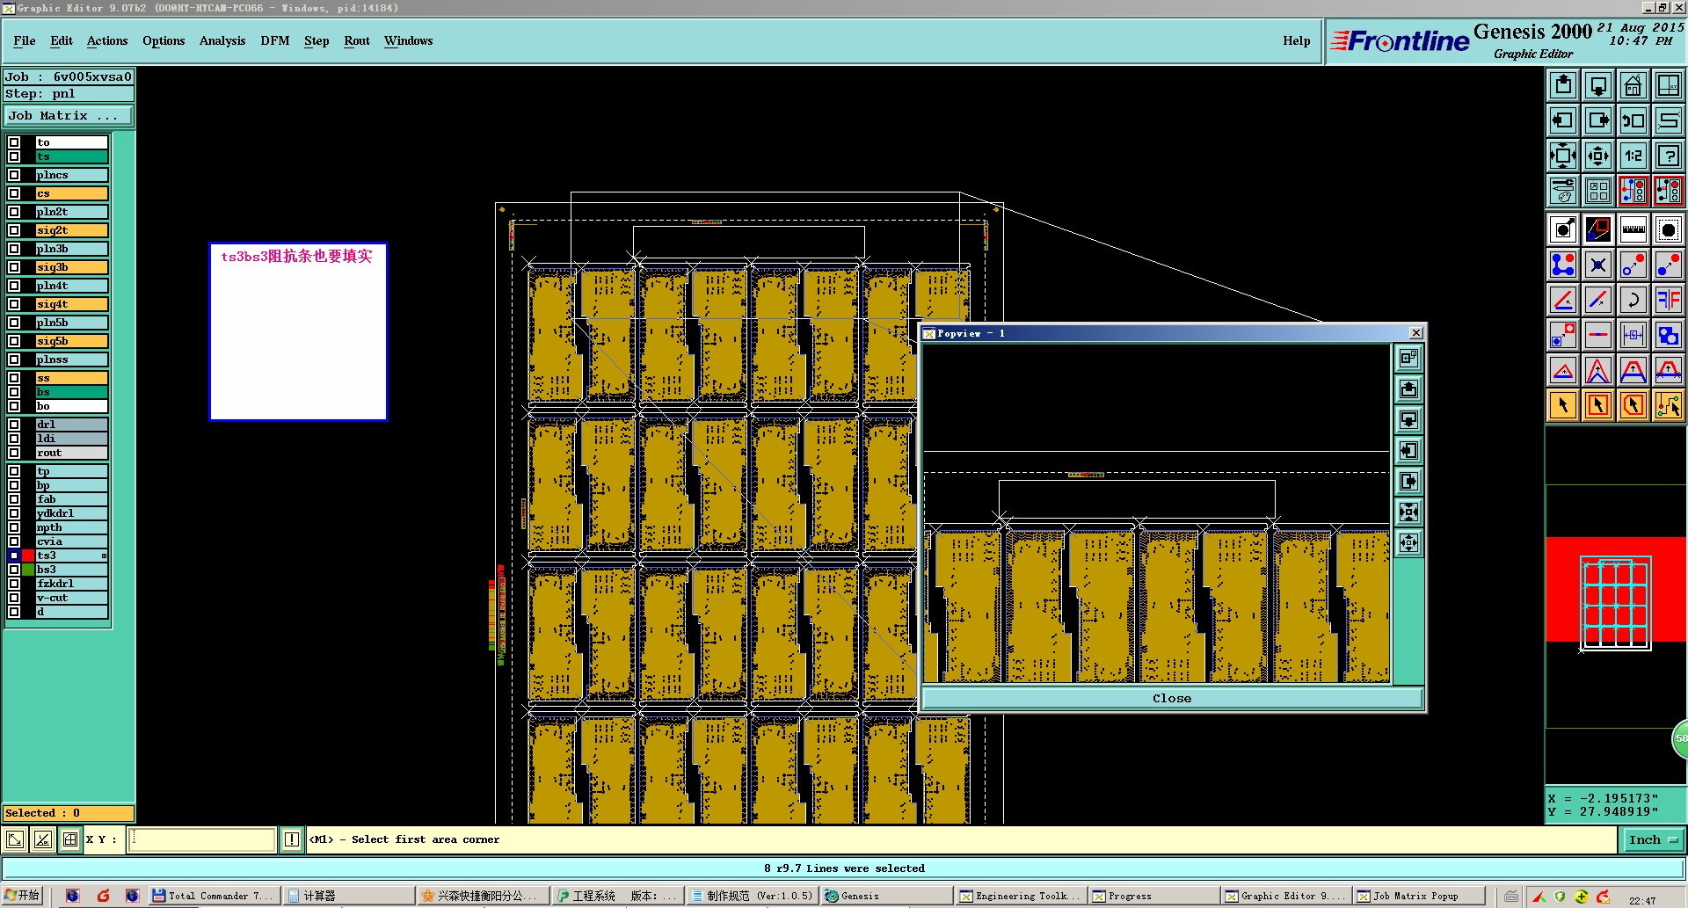Image resolution: width=1688 pixels, height=908 pixels.
Task: Select the zoom area tool icon
Action: point(1598,229)
